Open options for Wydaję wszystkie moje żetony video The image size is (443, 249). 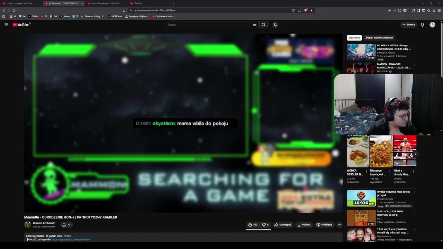[415, 192]
